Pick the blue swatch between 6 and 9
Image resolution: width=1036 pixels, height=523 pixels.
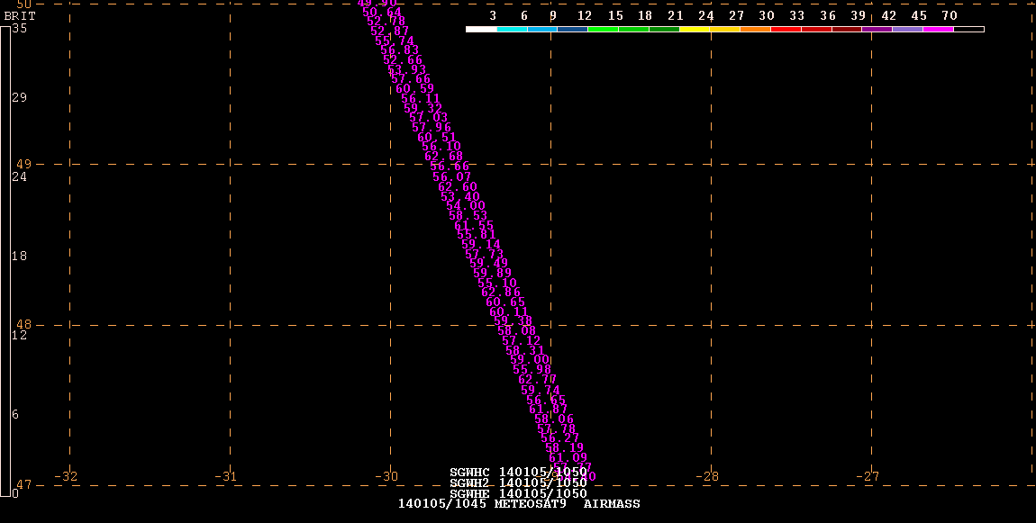click(x=542, y=29)
